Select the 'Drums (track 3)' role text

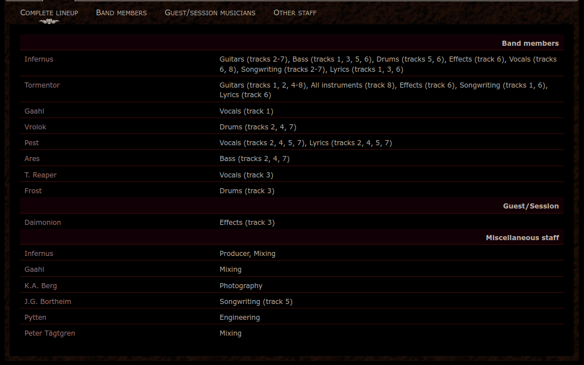[247, 190]
